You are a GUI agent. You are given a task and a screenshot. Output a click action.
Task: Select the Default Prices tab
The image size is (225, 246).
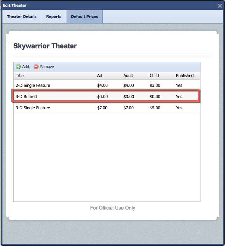pyautogui.click(x=84, y=16)
